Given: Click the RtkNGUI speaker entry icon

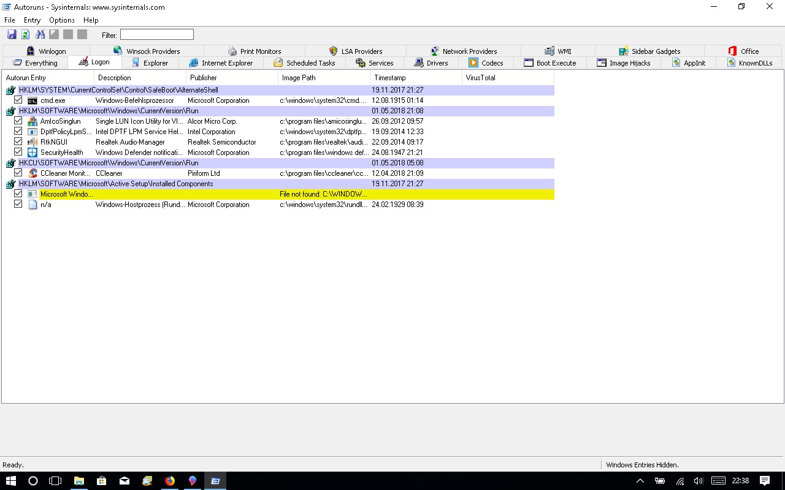Looking at the screenshot, I should click(x=33, y=142).
